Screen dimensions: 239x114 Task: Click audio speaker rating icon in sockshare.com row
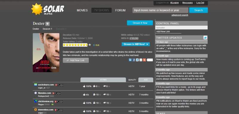pos(105,86)
